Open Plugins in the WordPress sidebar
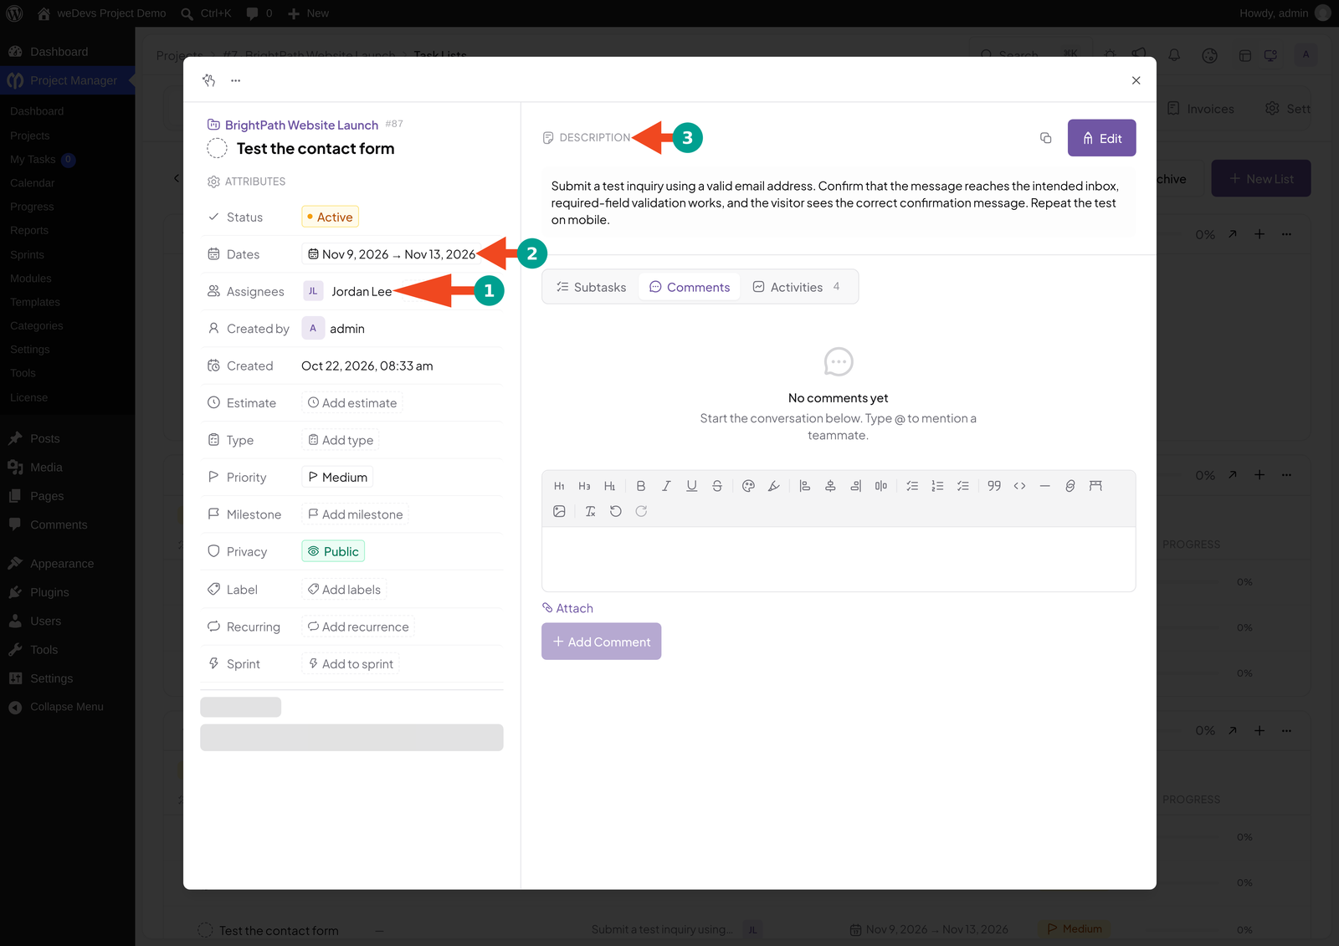Screen dimensions: 1339x946 tap(49, 592)
